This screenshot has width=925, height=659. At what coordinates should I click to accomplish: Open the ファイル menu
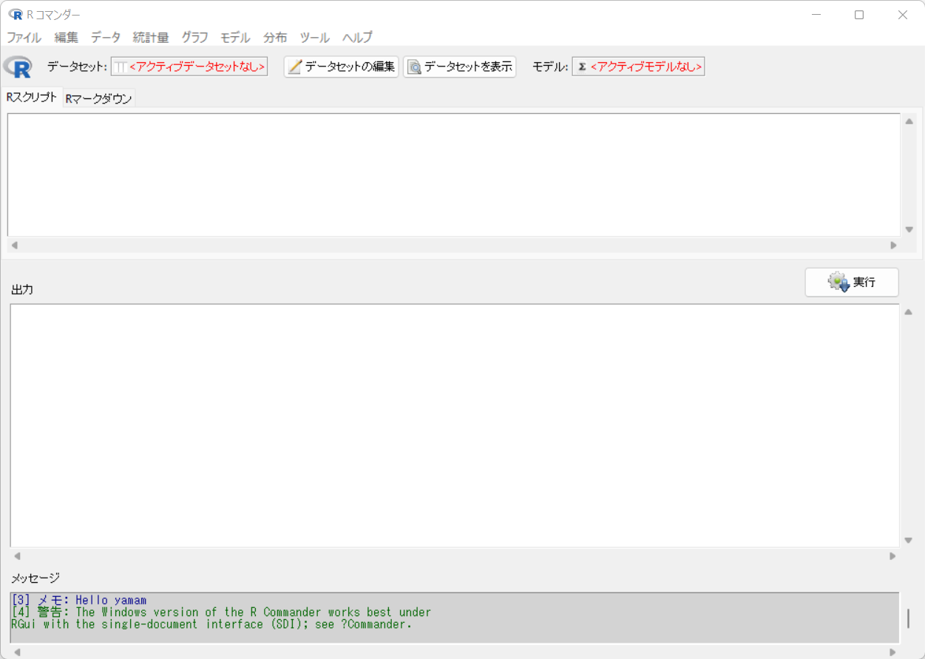pos(24,37)
